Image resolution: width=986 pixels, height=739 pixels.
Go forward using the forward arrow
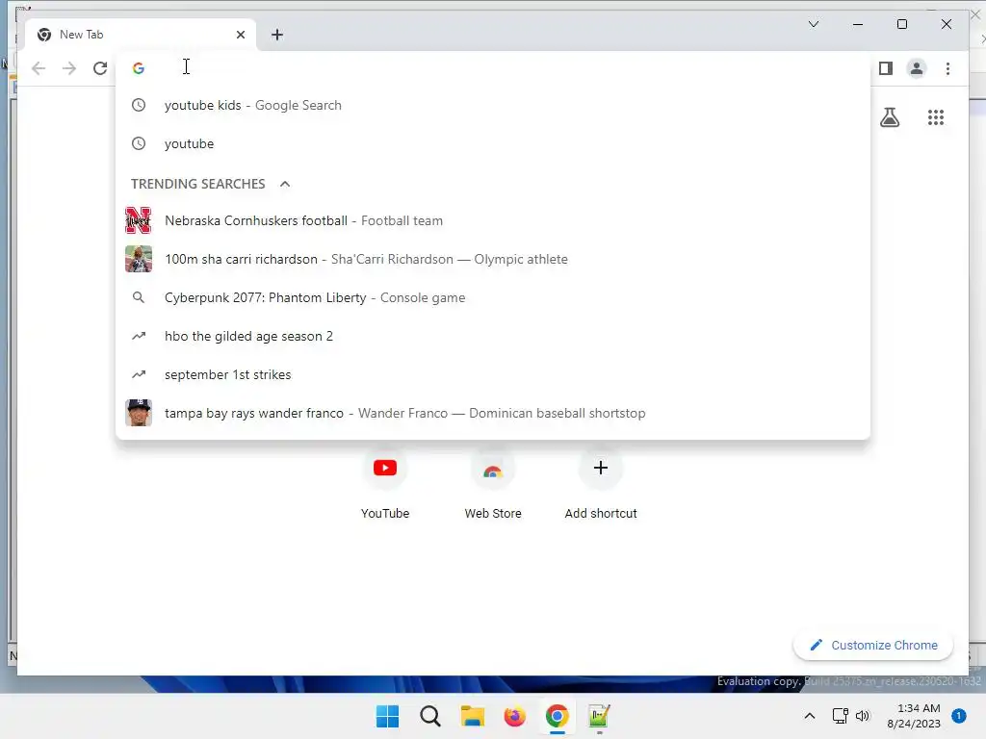(x=69, y=68)
